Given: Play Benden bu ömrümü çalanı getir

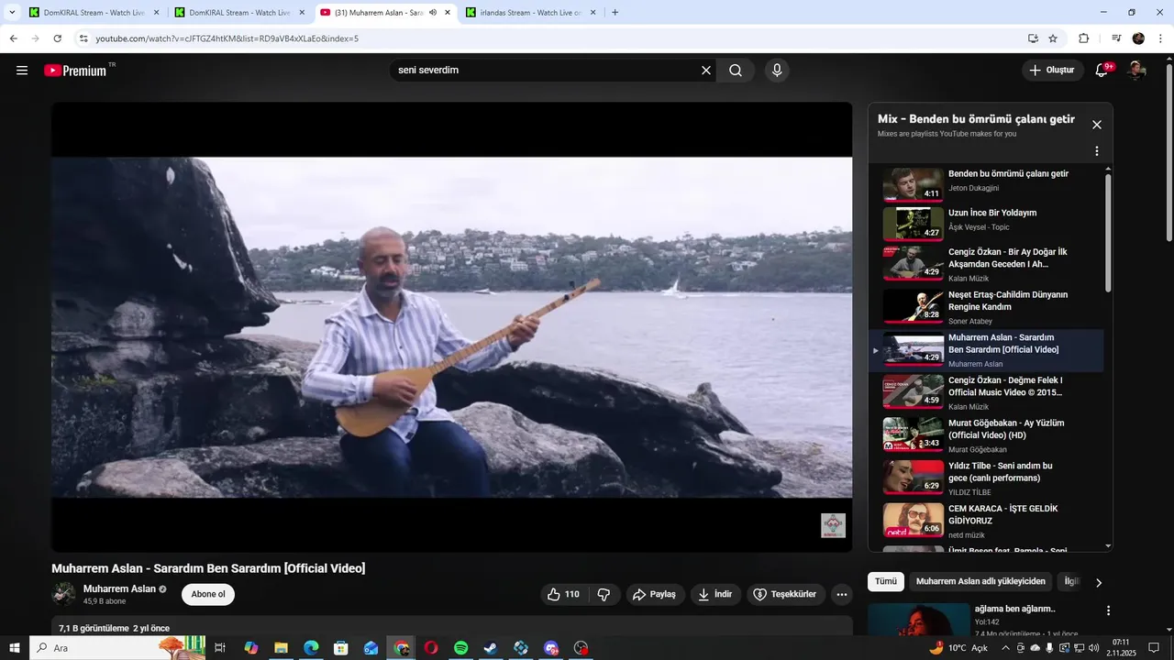Looking at the screenshot, I should click(986, 183).
